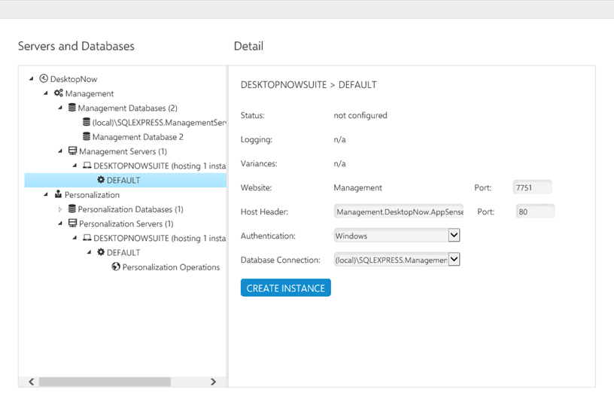Select Management Database 2 in tree
614x405 pixels.
(x=137, y=137)
